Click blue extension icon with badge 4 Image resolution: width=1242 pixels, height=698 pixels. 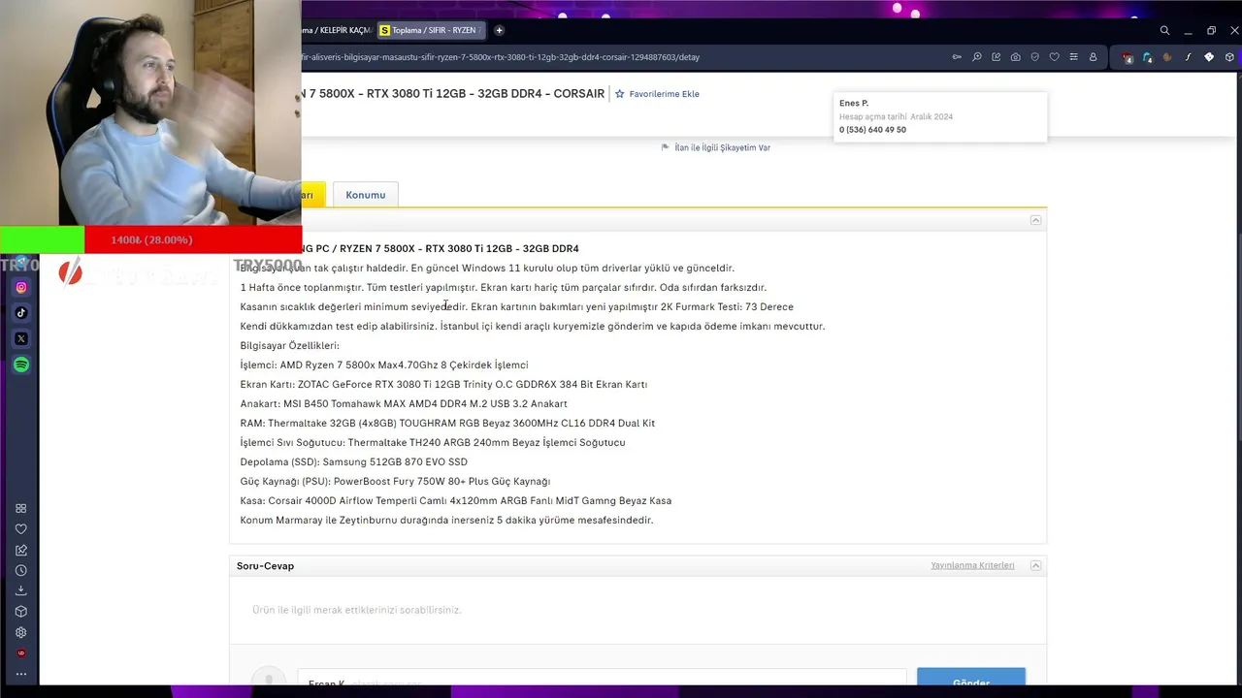1148,57
